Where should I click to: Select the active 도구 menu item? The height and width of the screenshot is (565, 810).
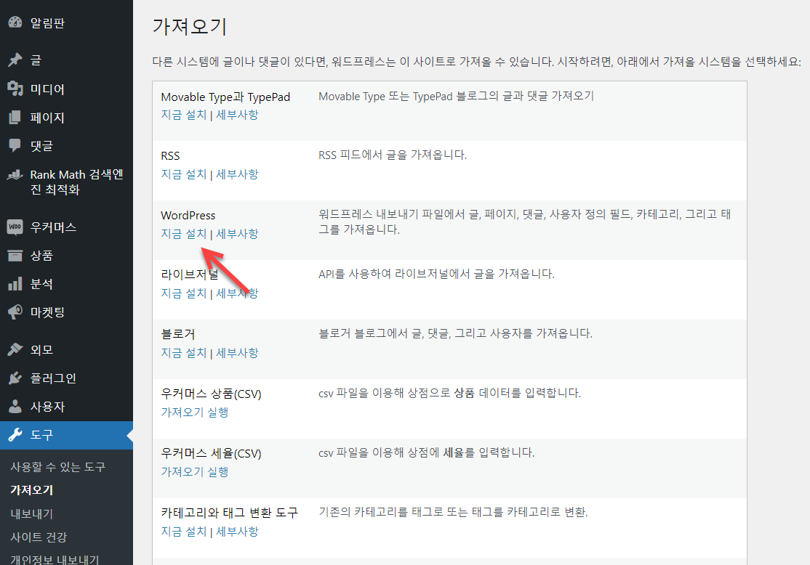pos(66,435)
